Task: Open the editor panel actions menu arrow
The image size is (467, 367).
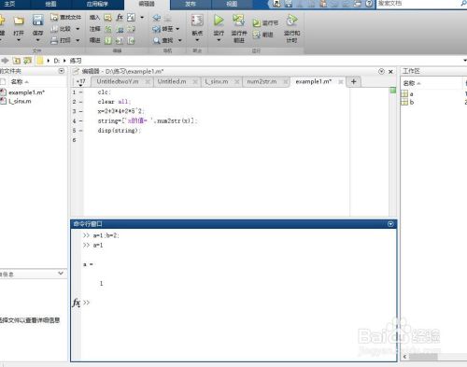Action: 381,71
